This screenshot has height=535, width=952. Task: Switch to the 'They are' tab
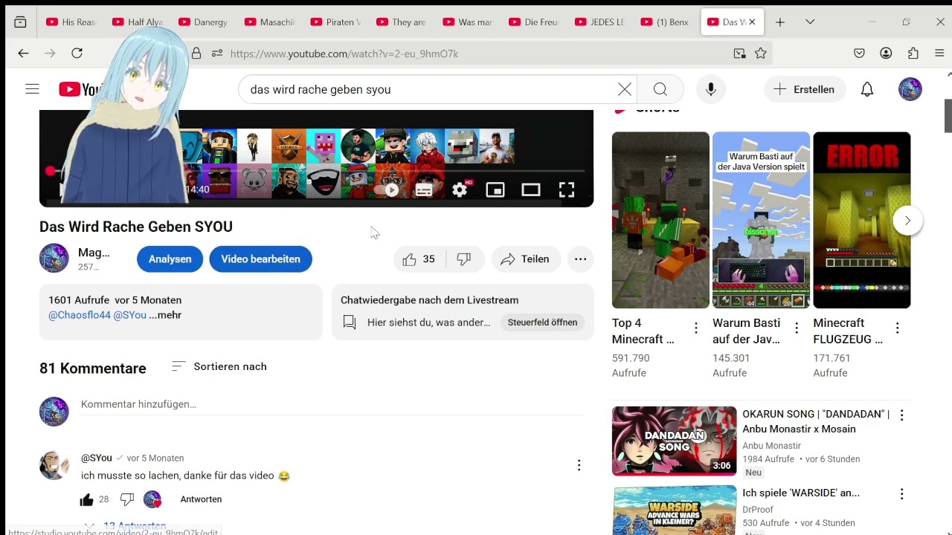click(402, 22)
